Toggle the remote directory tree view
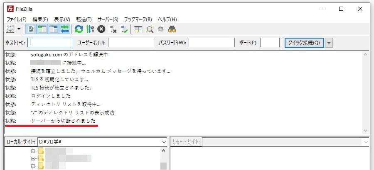374x170 pixels. point(53,29)
